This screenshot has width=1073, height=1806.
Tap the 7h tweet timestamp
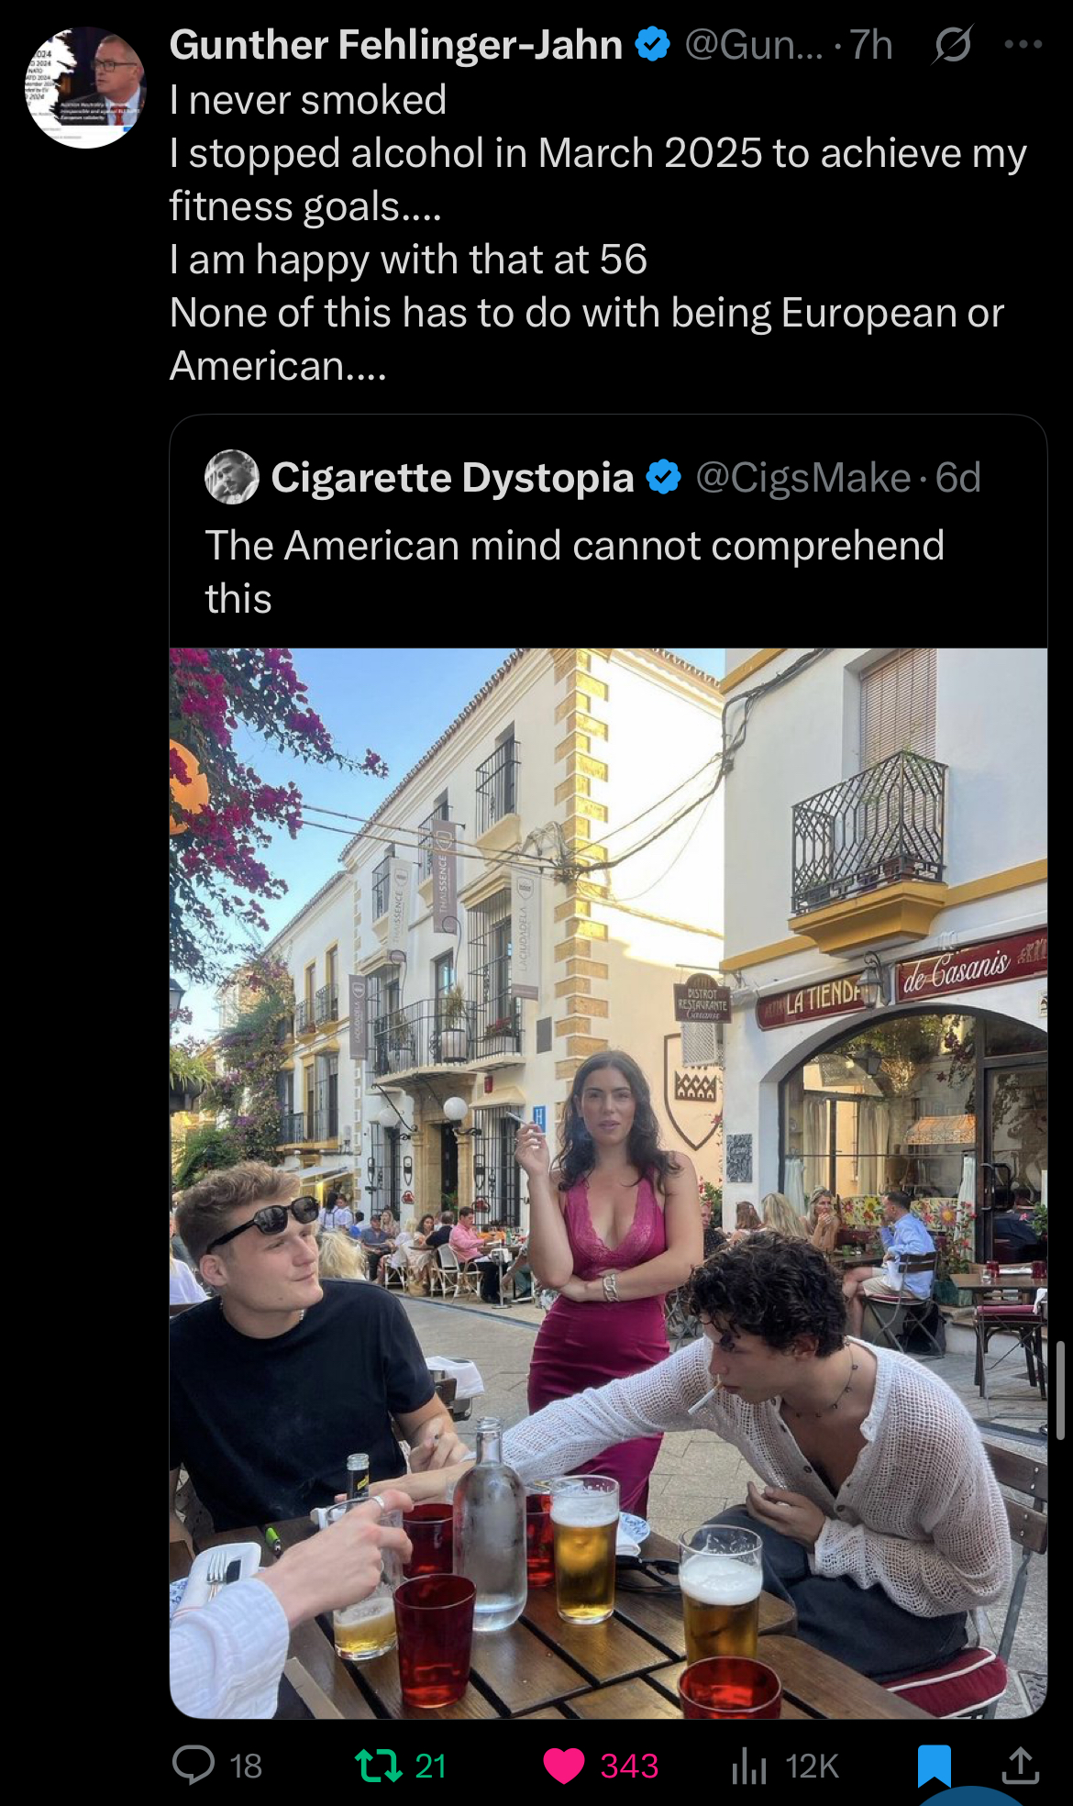click(870, 44)
